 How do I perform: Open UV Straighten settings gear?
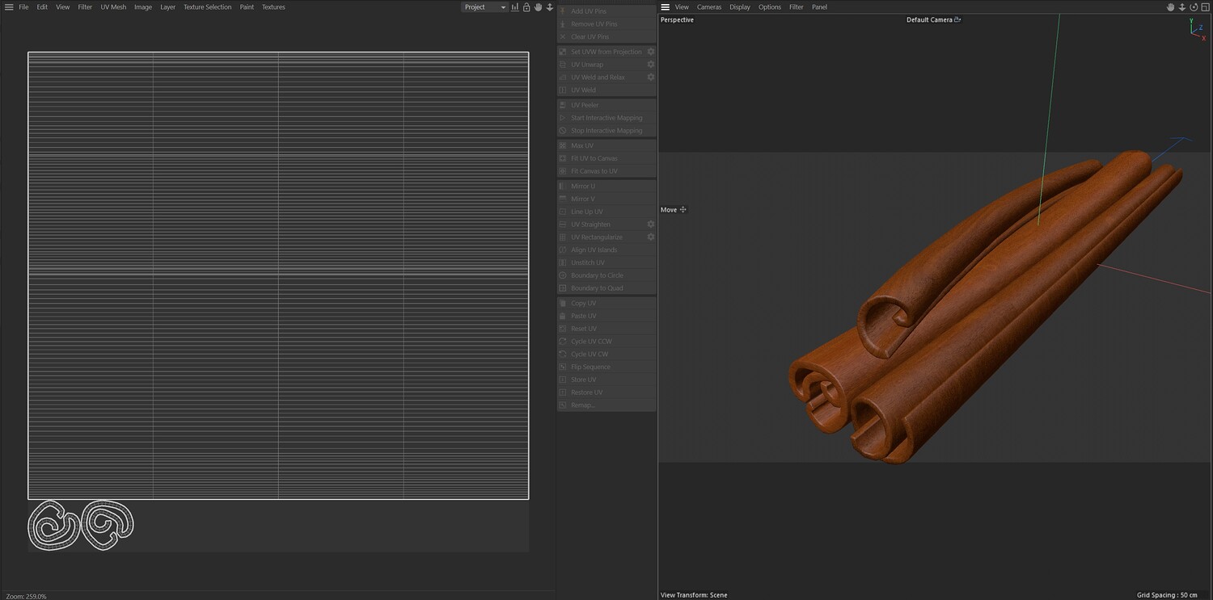pos(651,224)
